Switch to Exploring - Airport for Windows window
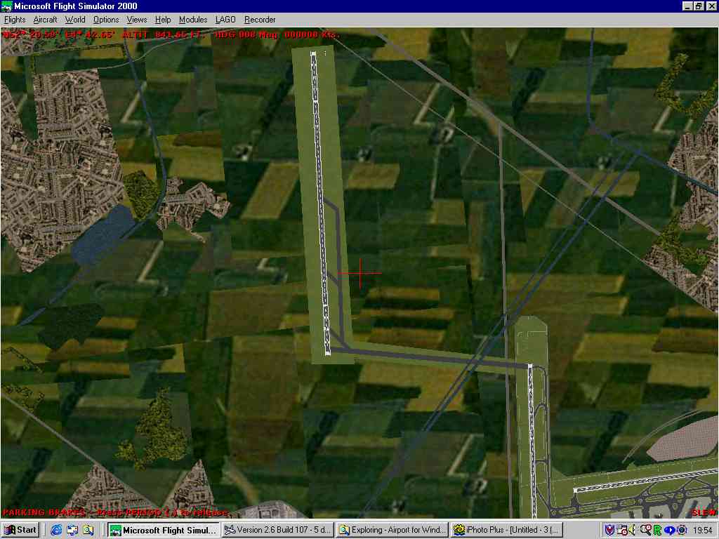 click(x=391, y=530)
